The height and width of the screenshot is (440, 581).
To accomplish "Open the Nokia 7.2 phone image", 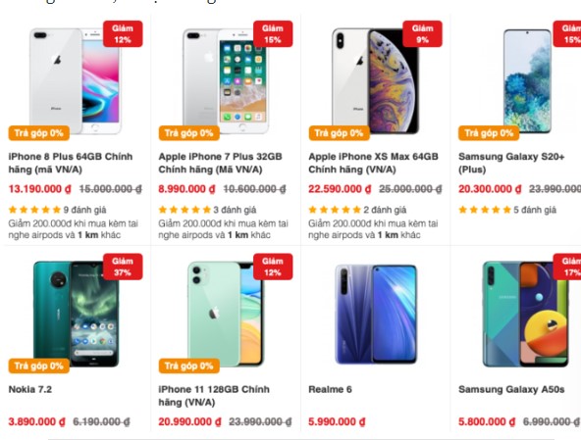I will (77, 314).
